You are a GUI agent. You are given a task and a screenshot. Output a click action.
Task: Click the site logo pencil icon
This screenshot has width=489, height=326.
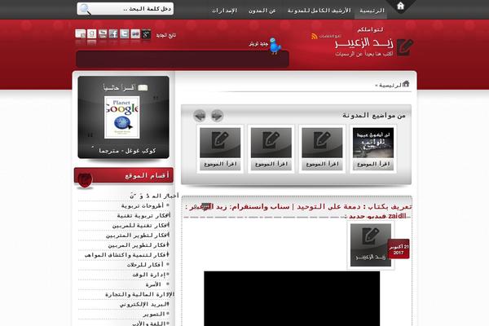click(405, 48)
